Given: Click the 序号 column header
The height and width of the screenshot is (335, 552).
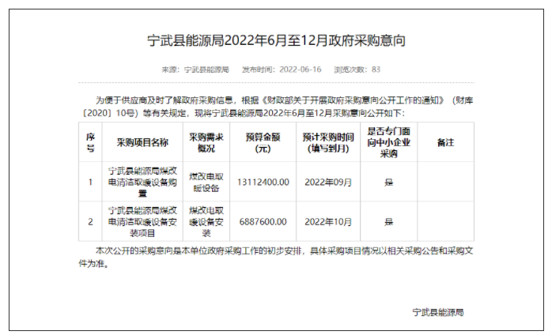Looking at the screenshot, I should pyautogui.click(x=90, y=142).
